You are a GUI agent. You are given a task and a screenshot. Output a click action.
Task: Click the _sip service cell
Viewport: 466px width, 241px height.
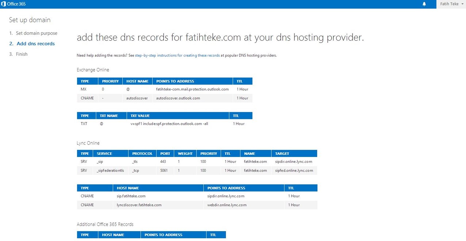(100, 161)
